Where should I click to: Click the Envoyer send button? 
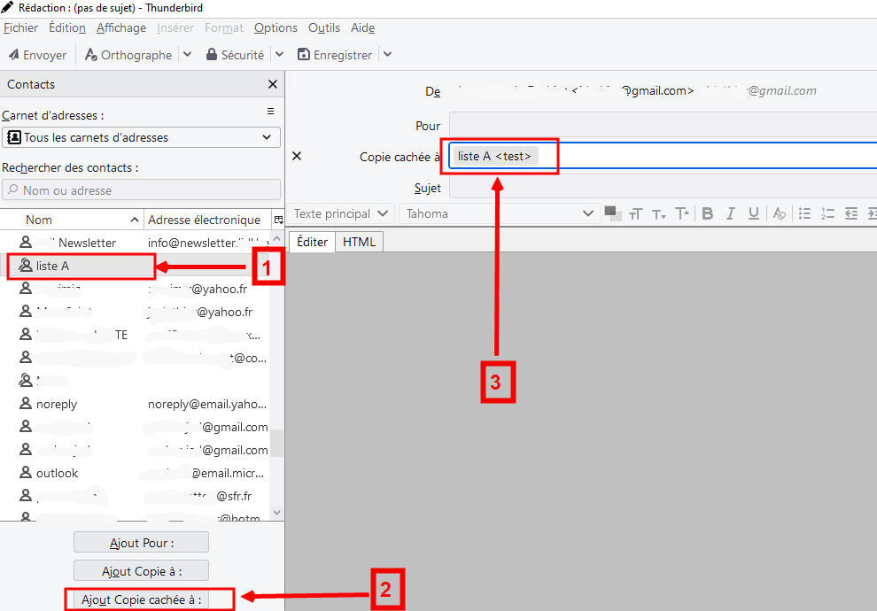point(37,55)
